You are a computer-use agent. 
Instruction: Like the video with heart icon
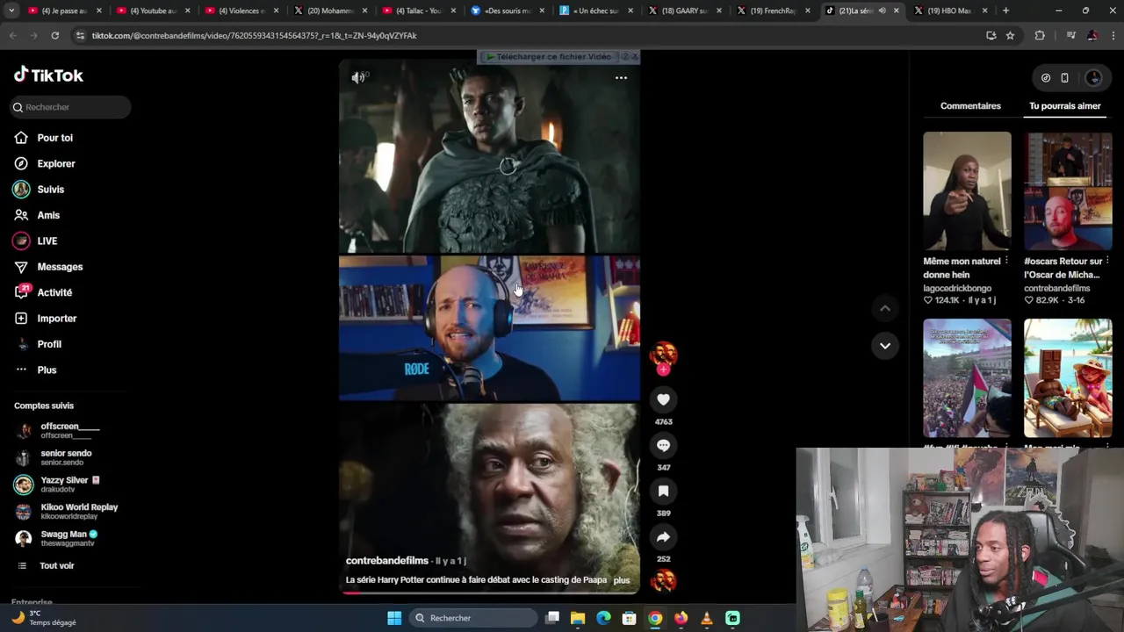[663, 399]
